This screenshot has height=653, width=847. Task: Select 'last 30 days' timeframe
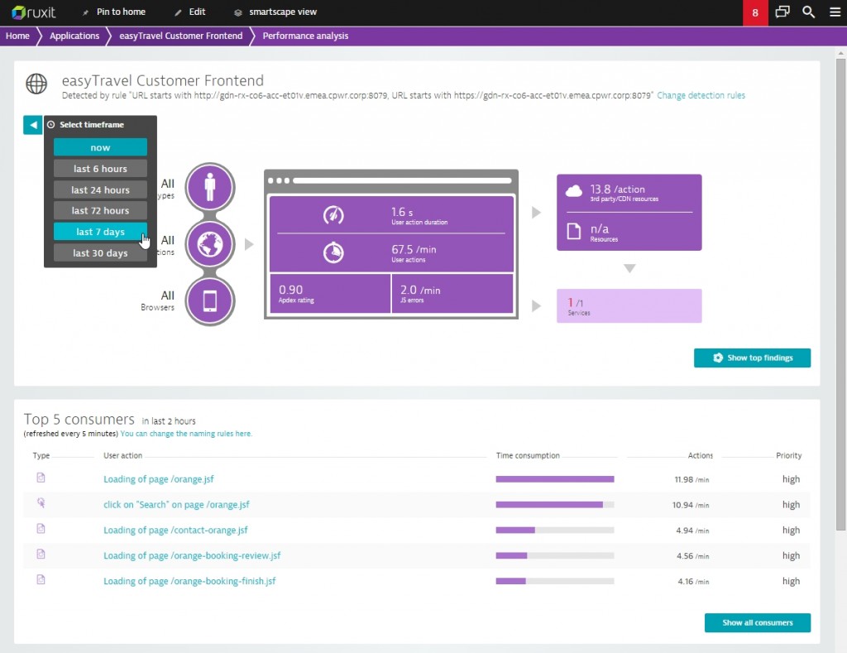100,253
